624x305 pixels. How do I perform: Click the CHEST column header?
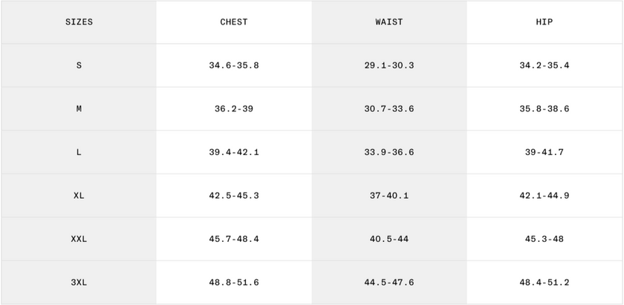234,22
